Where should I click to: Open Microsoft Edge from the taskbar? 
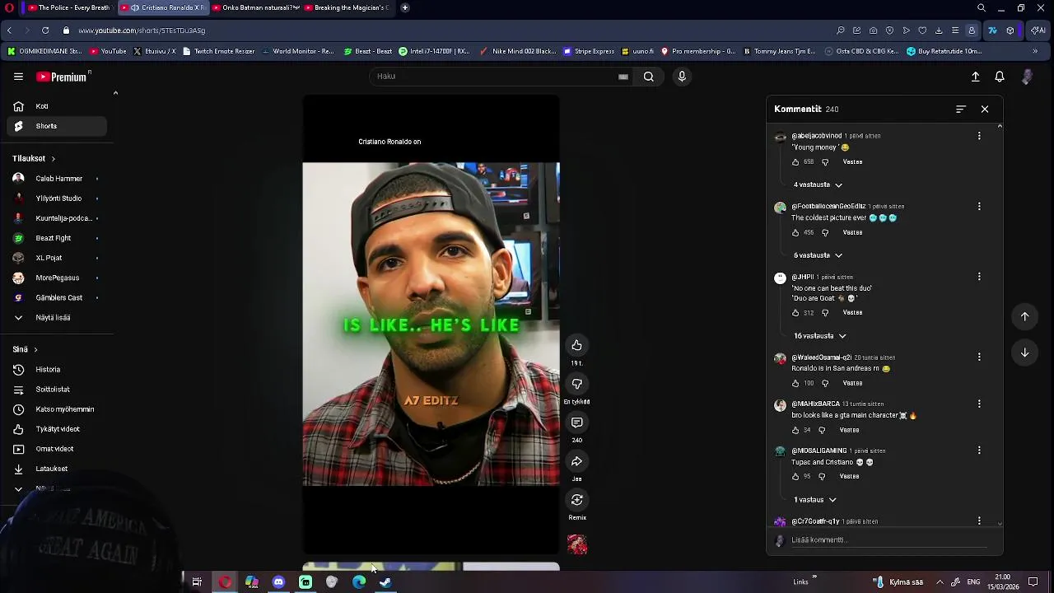pyautogui.click(x=359, y=582)
